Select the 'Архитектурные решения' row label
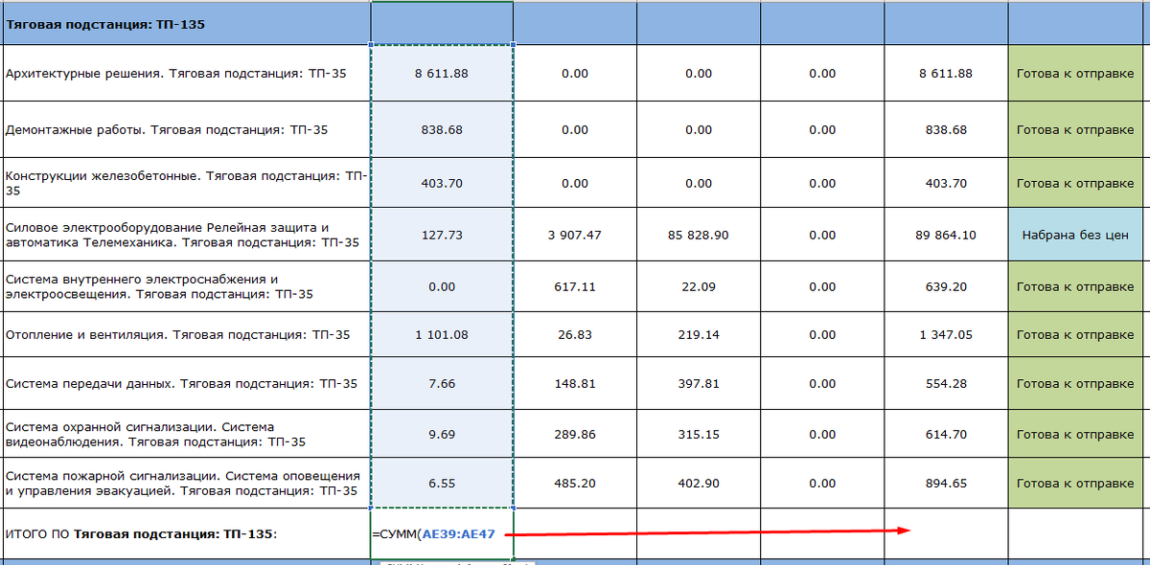The image size is (1150, 565). click(x=185, y=73)
